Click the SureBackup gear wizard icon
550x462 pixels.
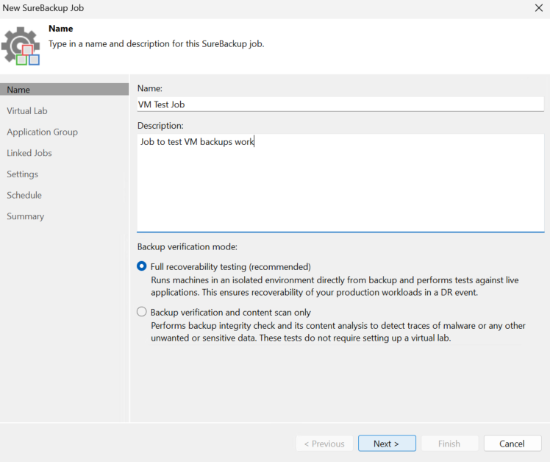21,46
